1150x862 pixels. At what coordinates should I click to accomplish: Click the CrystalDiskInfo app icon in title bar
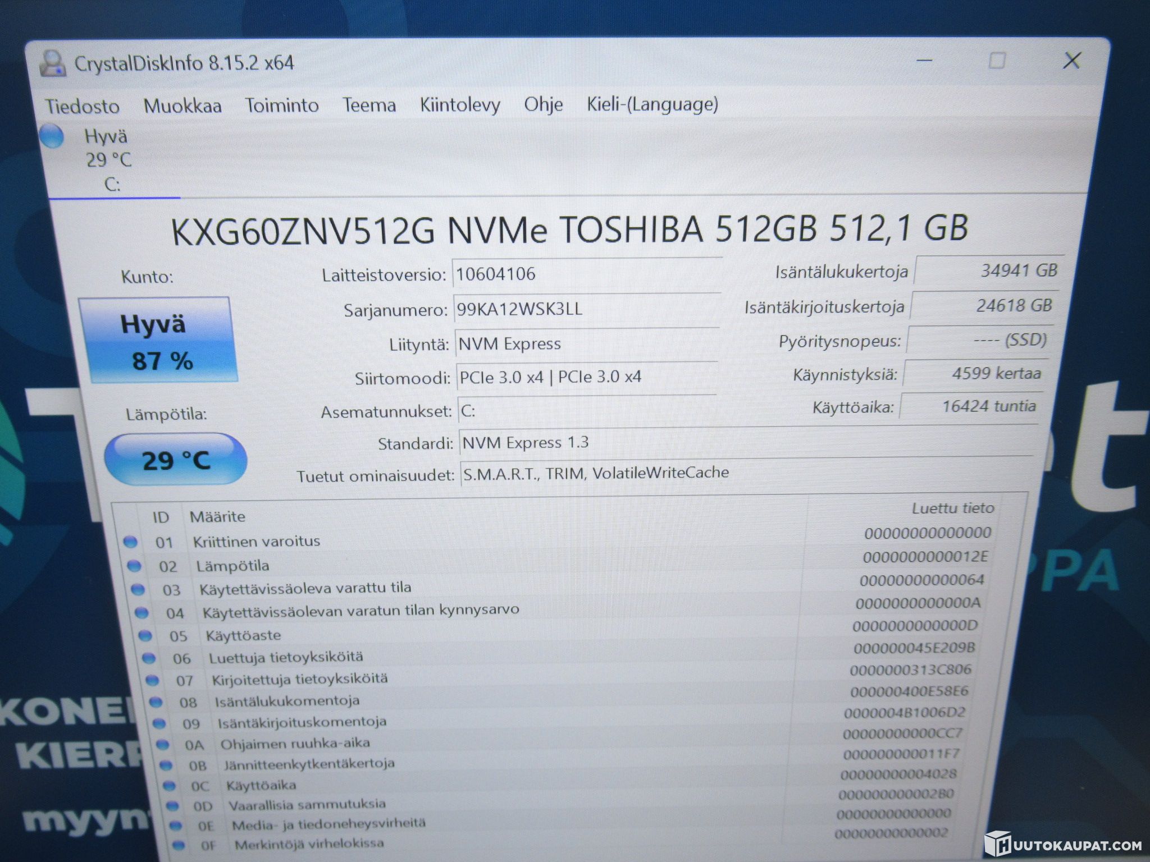[52, 63]
